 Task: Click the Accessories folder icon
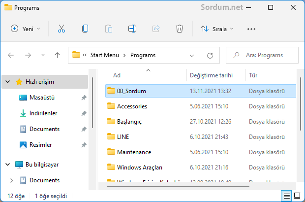[111, 106]
